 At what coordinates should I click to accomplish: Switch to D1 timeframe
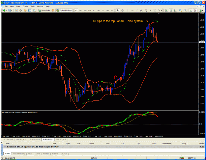pos(103,10)
